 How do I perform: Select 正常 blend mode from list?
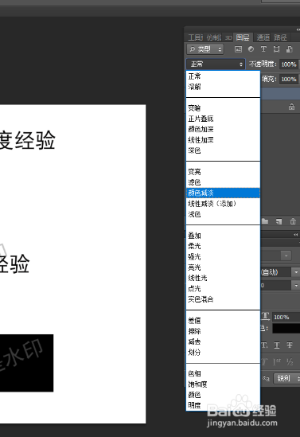223,76
